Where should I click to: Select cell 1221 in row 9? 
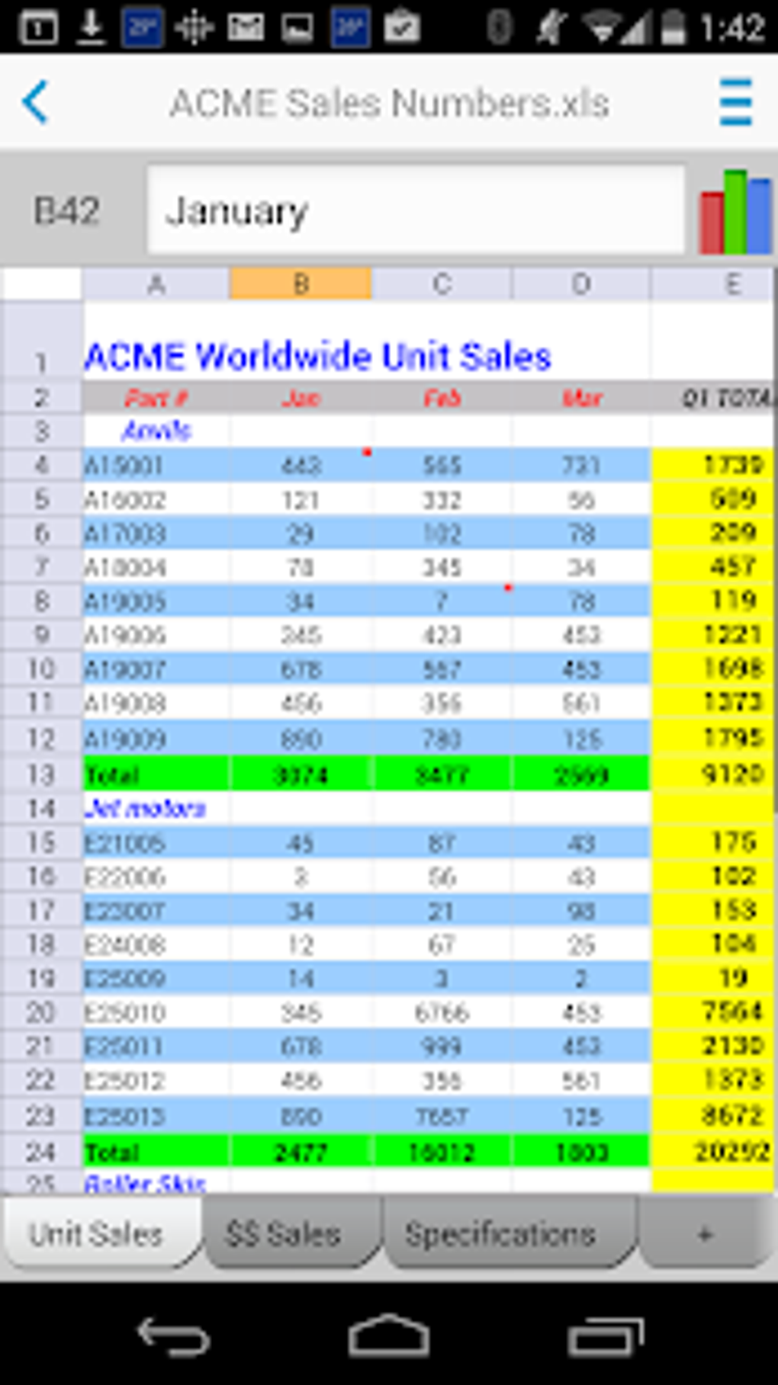coord(714,634)
